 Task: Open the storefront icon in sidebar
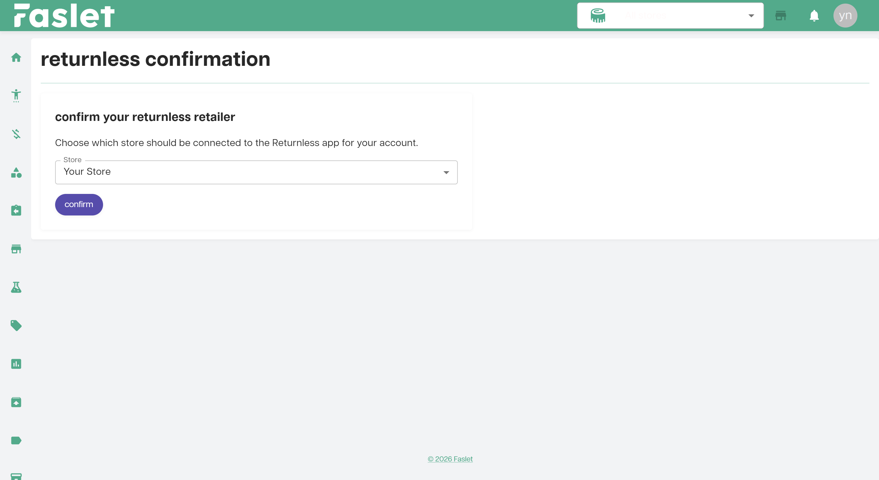[x=16, y=249]
